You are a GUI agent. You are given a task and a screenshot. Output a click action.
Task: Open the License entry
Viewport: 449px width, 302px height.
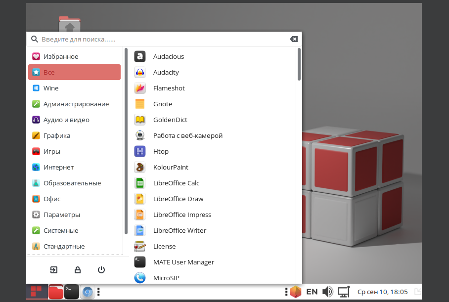point(213,246)
